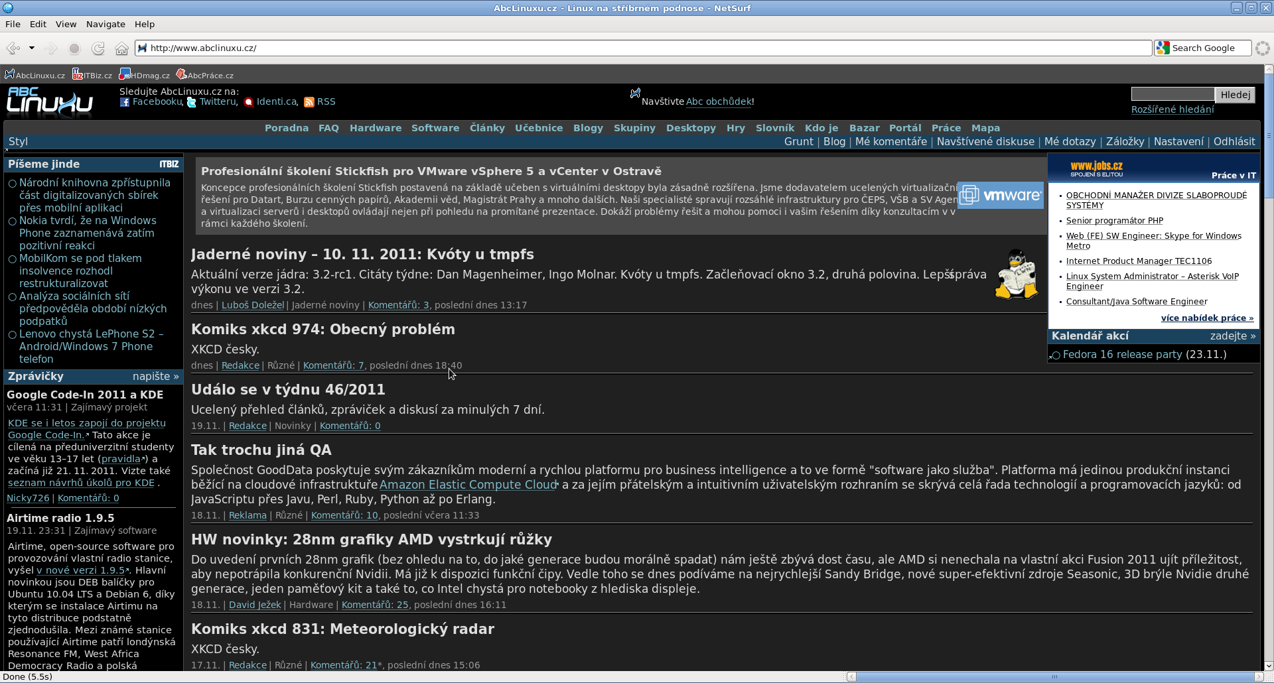Open the Abc obchůdek link
Screen dimensions: 1274x683
pyautogui.click(x=719, y=101)
